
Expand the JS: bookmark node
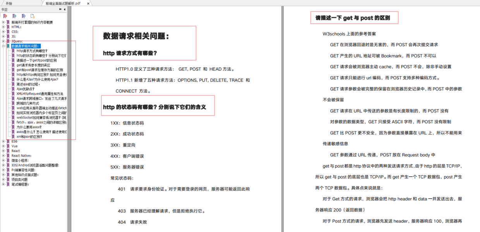click(x=3, y=36)
